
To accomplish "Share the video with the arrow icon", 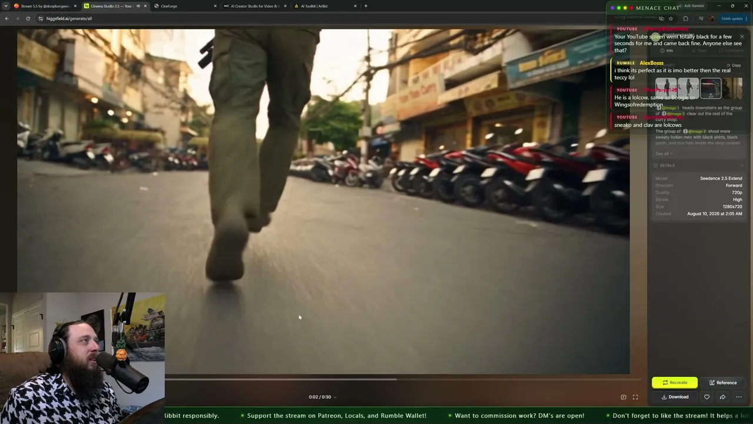I will (722, 397).
